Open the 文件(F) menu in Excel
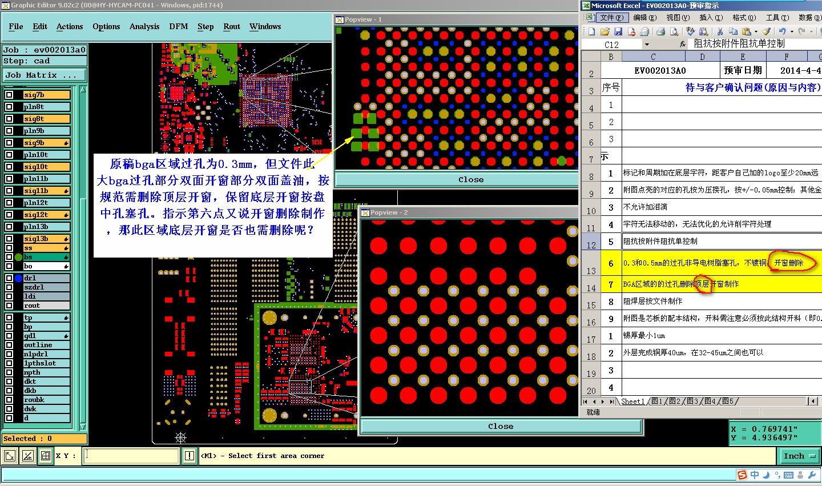This screenshot has height=486, width=822. [611, 18]
